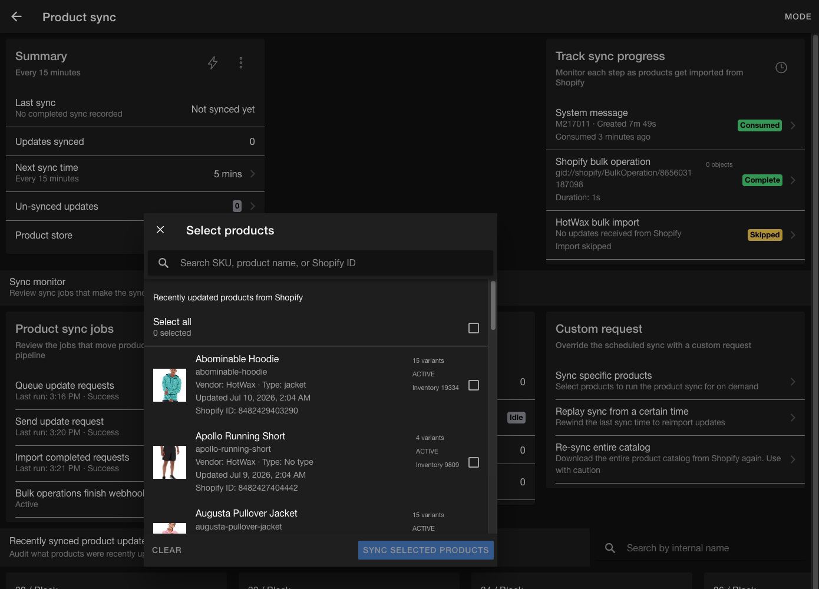Click the Apollo Running Short thumbnail
This screenshot has height=589, width=819.
pos(170,462)
